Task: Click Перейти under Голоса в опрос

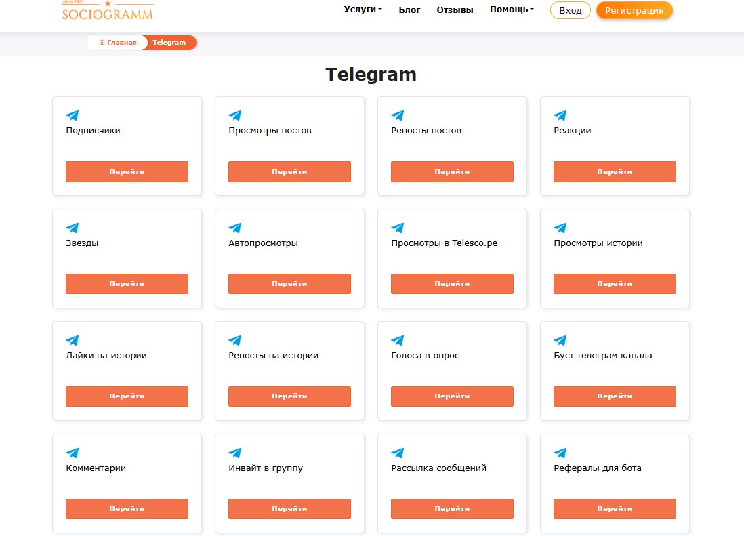Action: pos(452,396)
